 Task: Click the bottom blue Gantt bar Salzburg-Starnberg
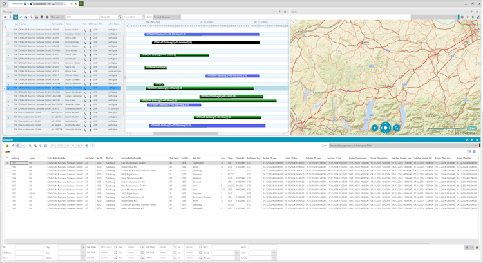(207, 126)
